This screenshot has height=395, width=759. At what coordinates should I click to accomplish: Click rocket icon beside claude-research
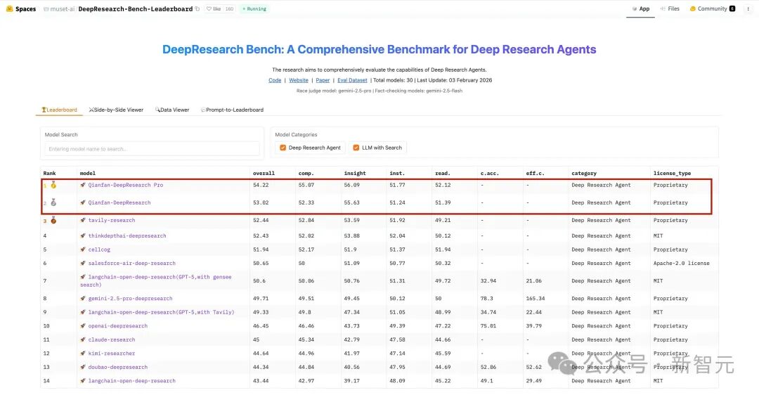tap(83, 339)
